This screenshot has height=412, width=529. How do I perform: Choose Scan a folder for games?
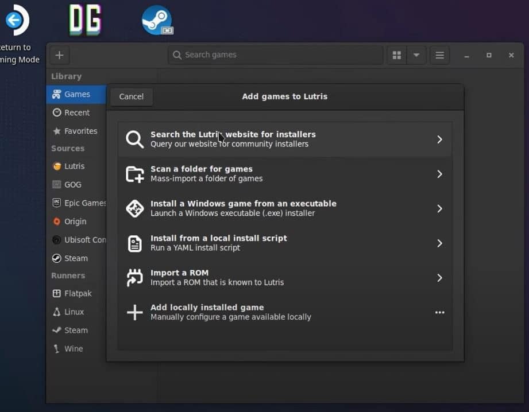285,174
